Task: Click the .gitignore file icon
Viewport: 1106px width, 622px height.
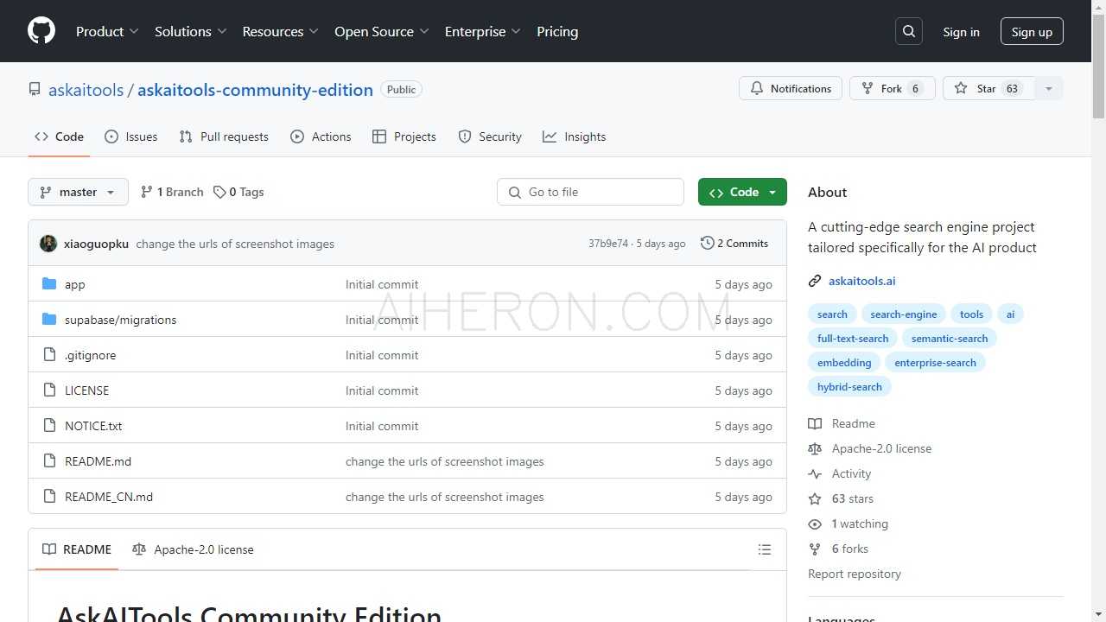Action: pos(49,355)
